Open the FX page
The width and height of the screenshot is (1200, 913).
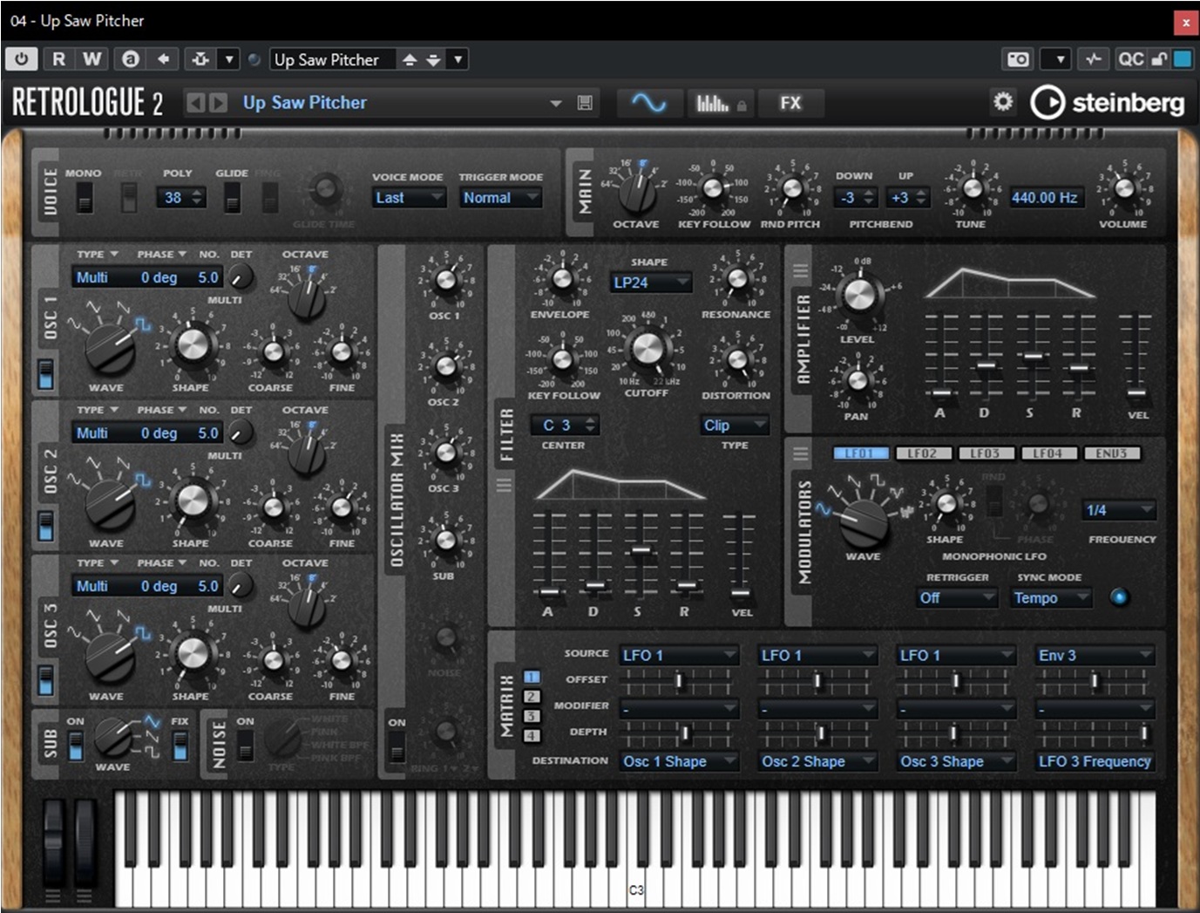790,103
